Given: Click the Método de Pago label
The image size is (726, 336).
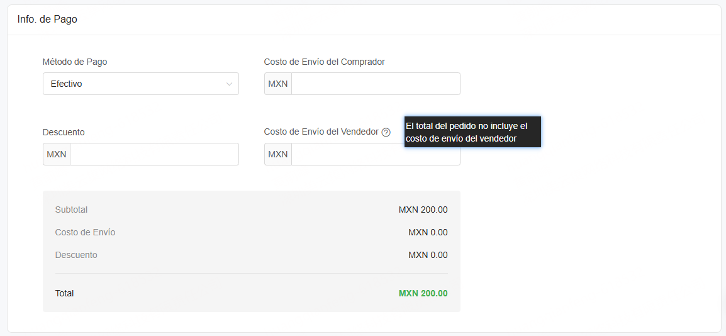Looking at the screenshot, I should [75, 62].
